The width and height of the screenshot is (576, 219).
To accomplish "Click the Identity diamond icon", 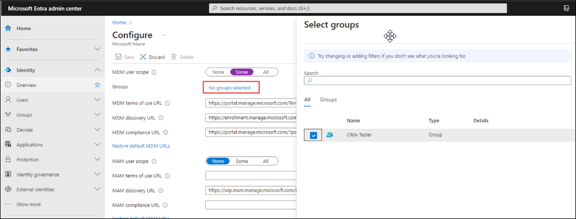I will click(8, 70).
